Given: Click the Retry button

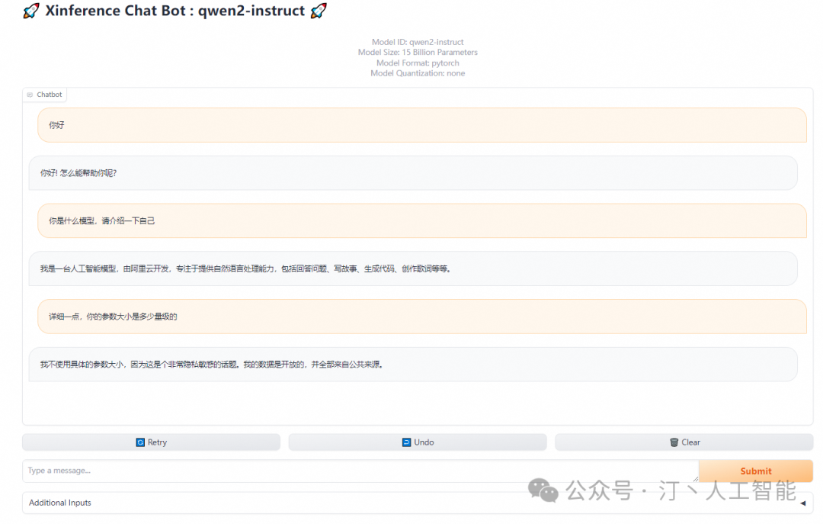Looking at the screenshot, I should pyautogui.click(x=151, y=442).
